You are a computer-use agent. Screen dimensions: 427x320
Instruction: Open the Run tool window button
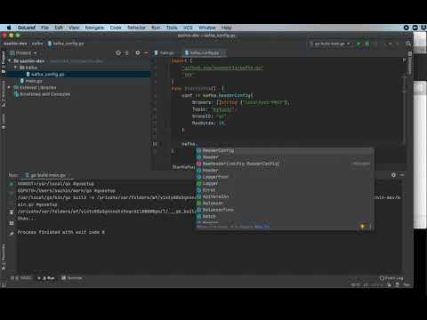(x=47, y=278)
